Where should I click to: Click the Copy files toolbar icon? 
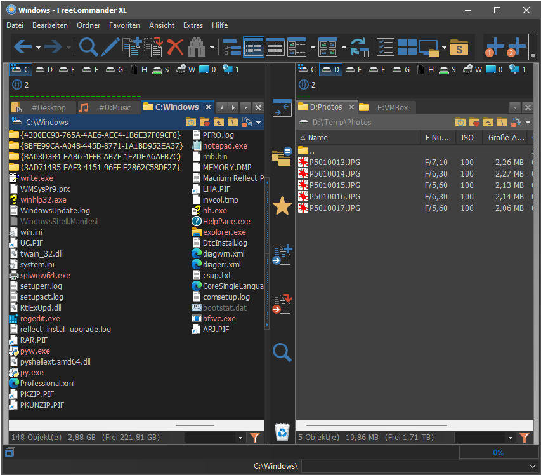[132, 47]
